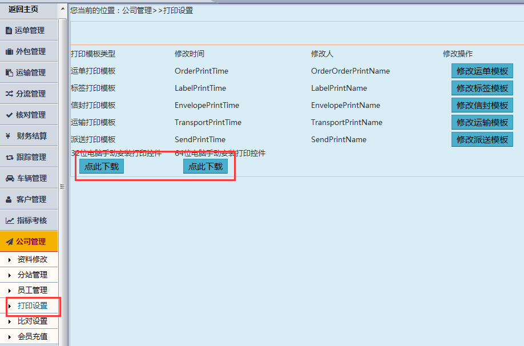Click 修改运单模板 button
The image size is (524, 346).
482,71
